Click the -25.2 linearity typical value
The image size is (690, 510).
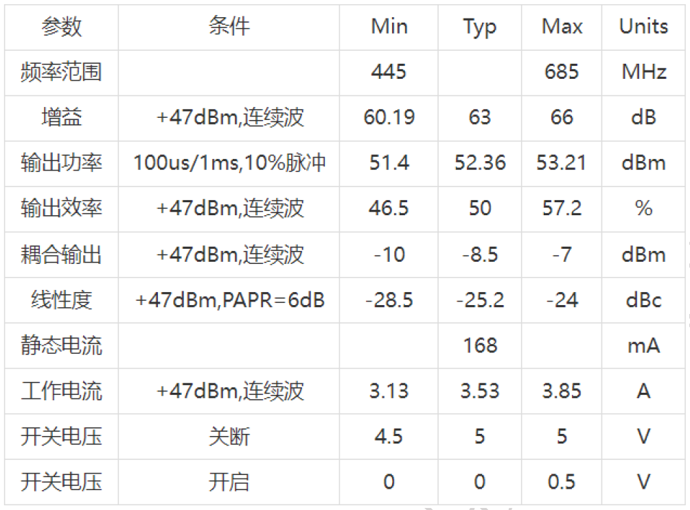pos(480,300)
